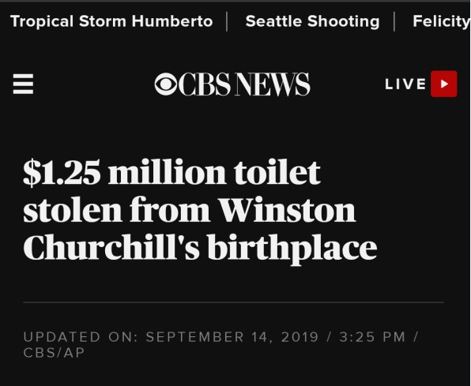Click the September 14, 2019 date

coord(232,337)
